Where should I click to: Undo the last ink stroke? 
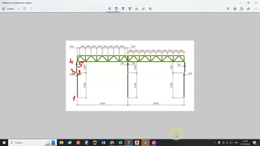click(24, 9)
